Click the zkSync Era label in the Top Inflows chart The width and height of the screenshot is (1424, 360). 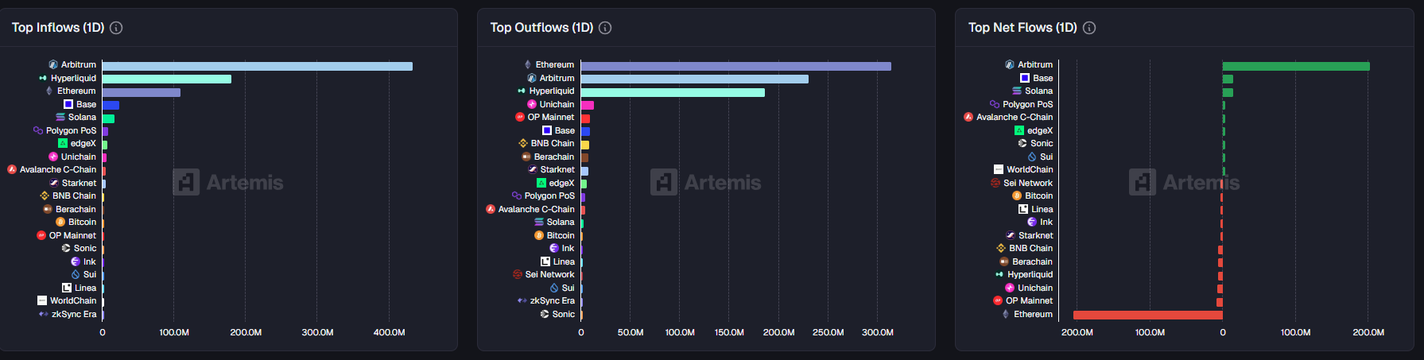point(74,315)
